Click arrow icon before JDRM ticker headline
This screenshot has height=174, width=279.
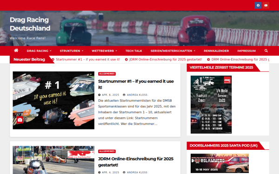pyautogui.click(x=126, y=59)
